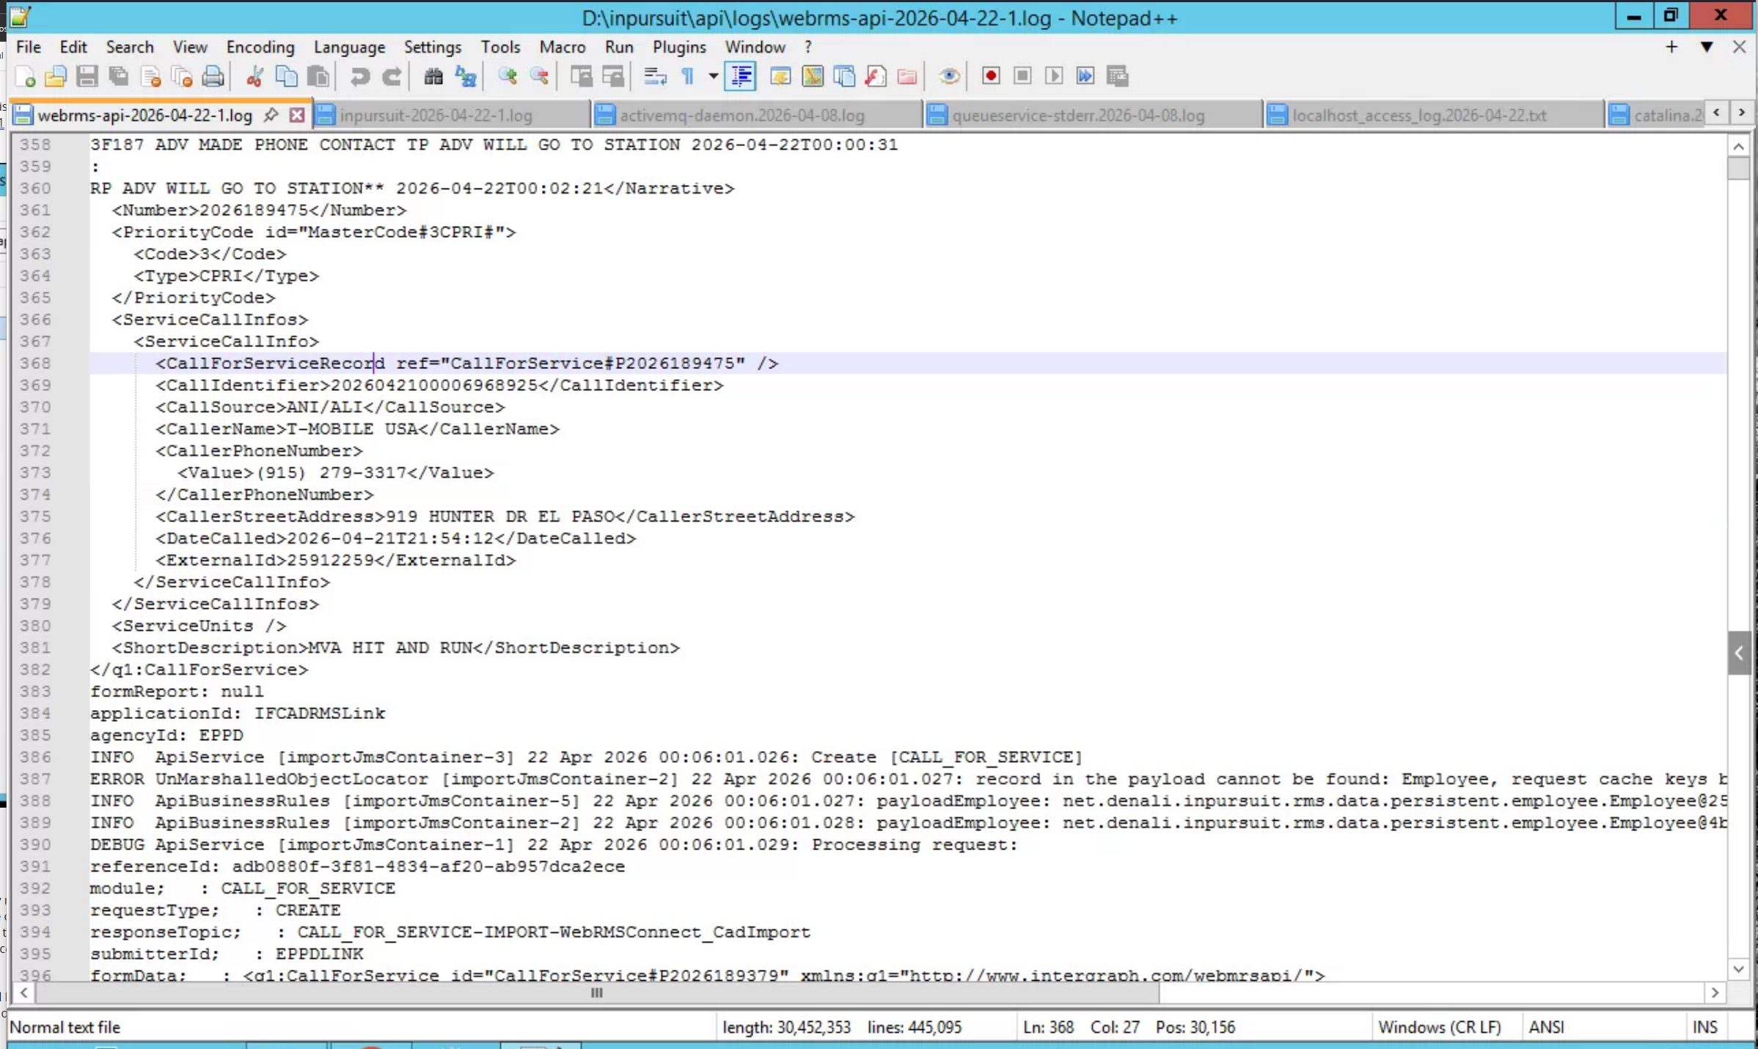
Task: Open the Function List panel icon
Action: 876,76
